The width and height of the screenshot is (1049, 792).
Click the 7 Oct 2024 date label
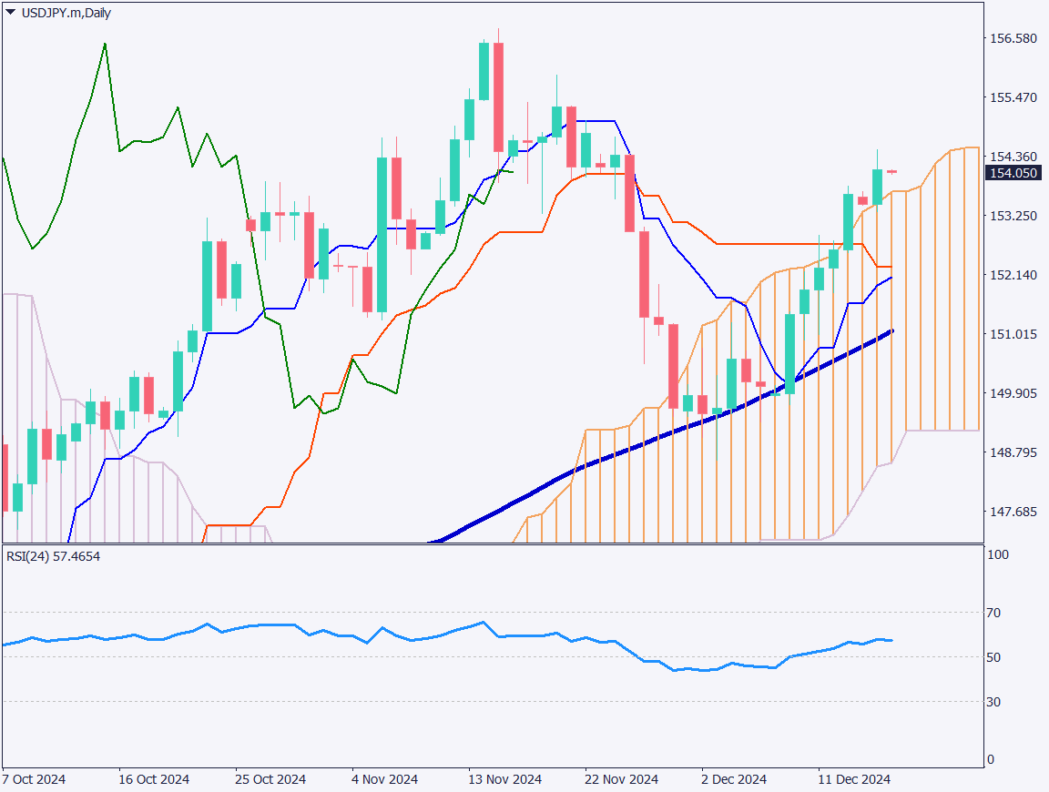coord(35,779)
